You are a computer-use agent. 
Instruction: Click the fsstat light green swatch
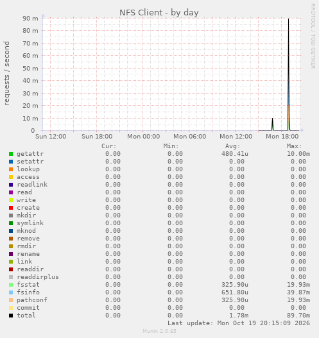coord(11,285)
